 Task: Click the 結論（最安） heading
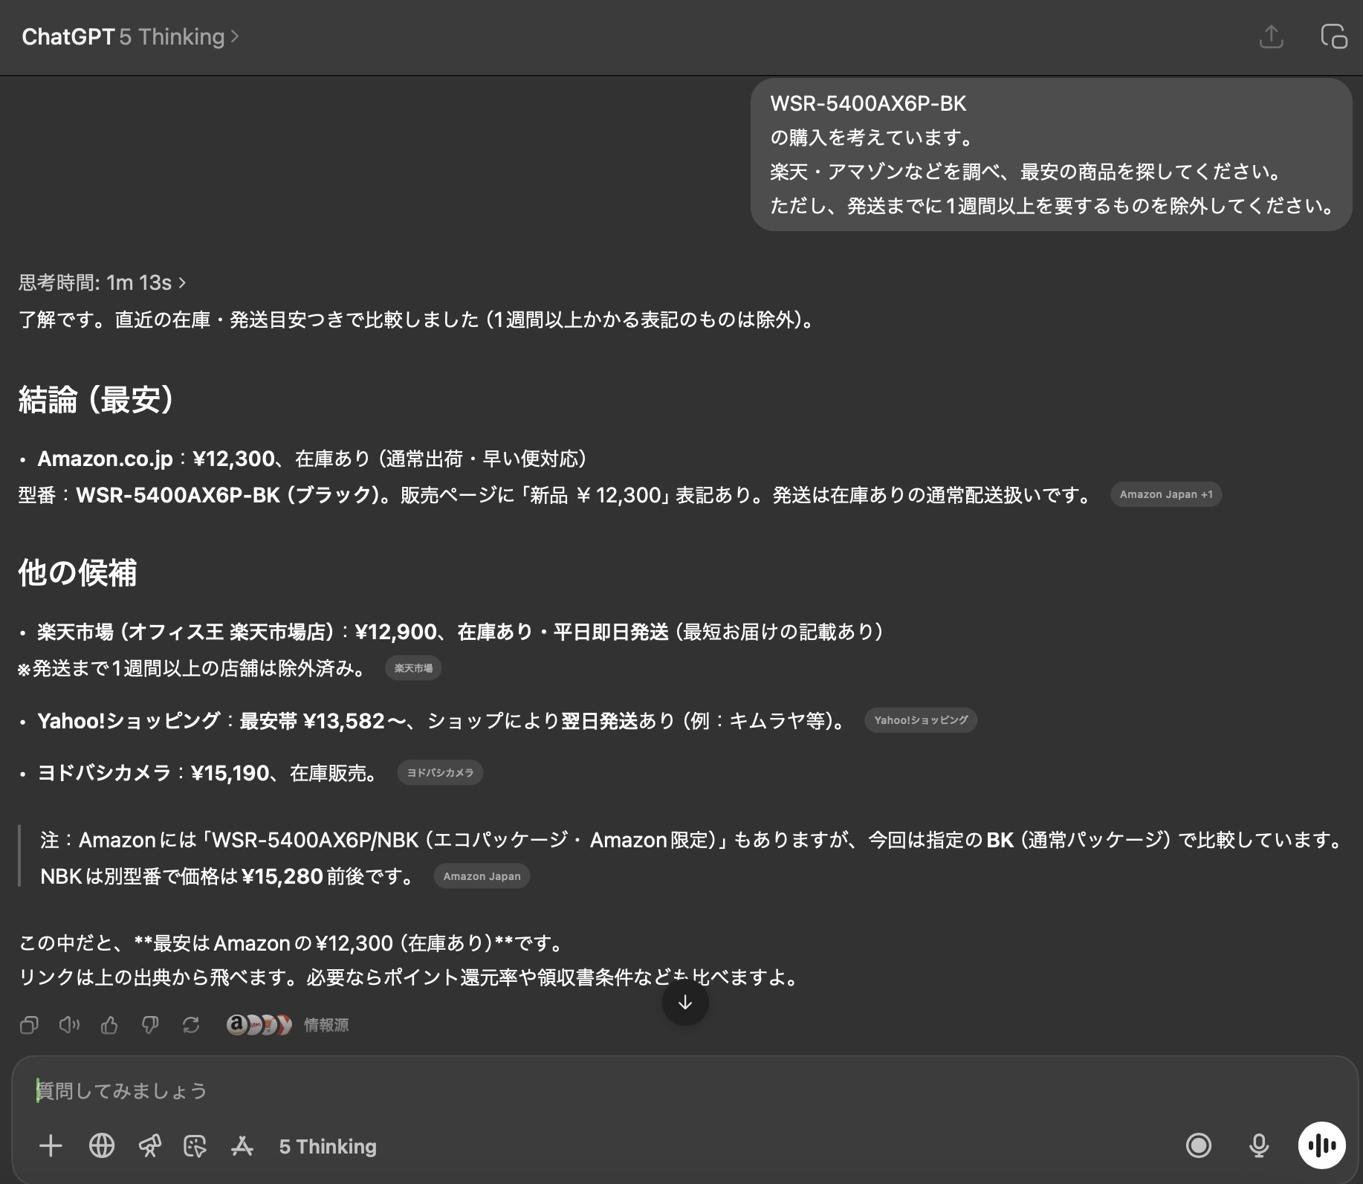point(97,400)
